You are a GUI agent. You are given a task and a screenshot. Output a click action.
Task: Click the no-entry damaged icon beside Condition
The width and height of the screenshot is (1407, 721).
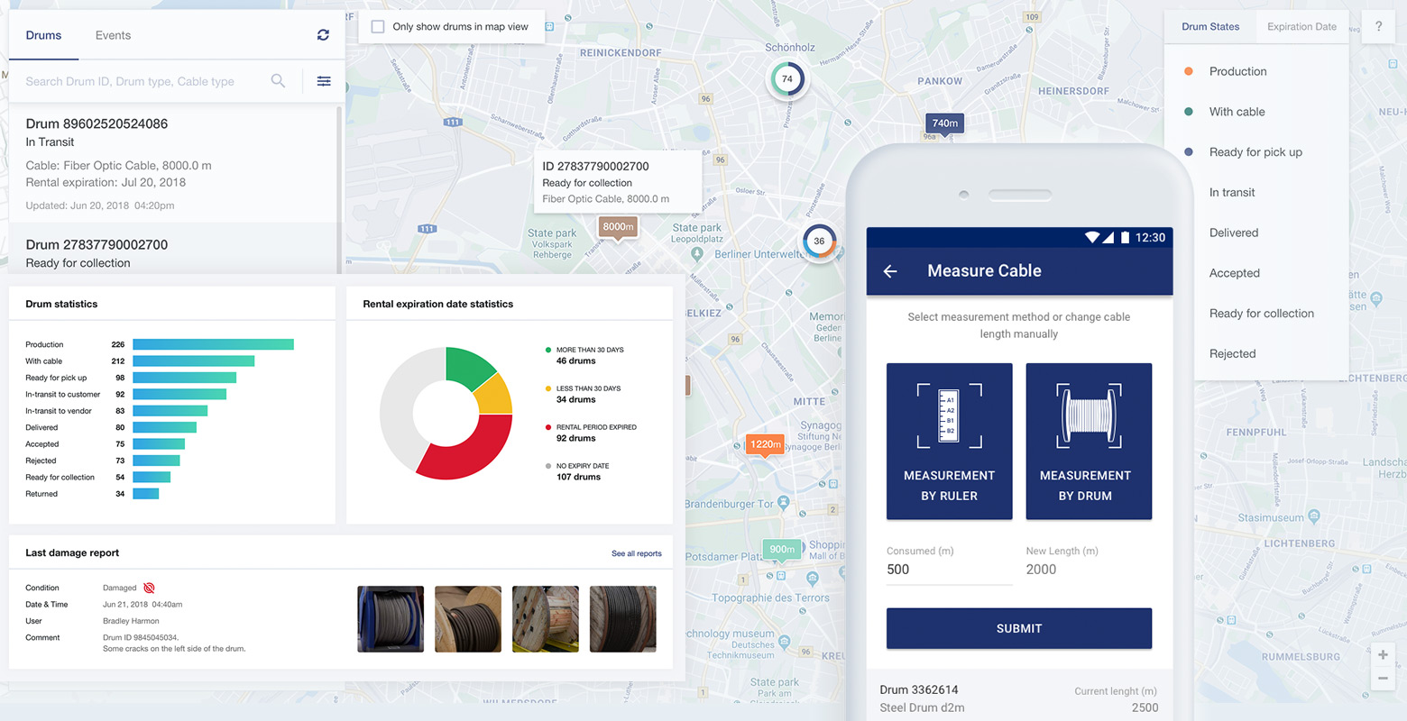pos(147,587)
